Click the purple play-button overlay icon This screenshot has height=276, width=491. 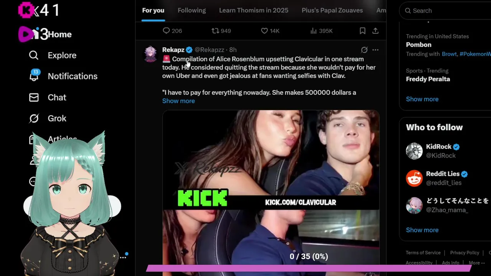(26, 34)
